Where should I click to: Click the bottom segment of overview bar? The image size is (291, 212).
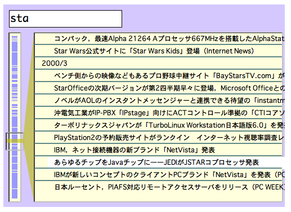(x=15, y=193)
